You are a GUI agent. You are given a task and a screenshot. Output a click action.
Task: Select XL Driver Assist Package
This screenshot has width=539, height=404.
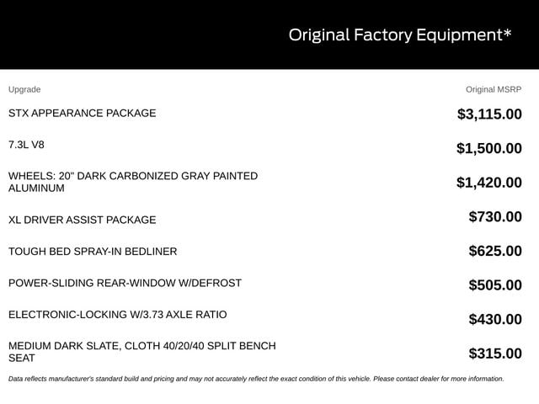point(83,220)
